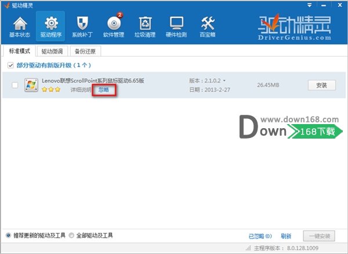The height and width of the screenshot is (254, 348).
Task: Minimize the 驱动精灵 window
Action: coord(324,5)
